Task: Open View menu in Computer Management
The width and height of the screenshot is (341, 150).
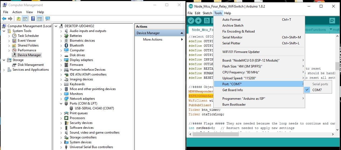Action: point(30,12)
